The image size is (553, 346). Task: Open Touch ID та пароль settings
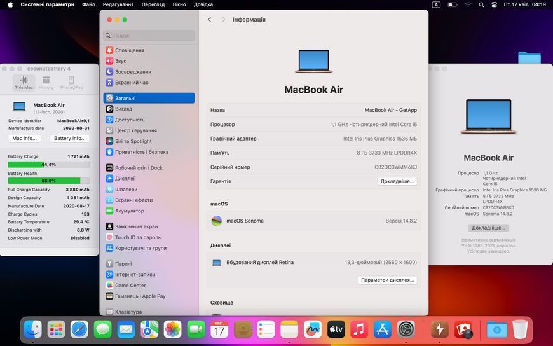click(149, 237)
